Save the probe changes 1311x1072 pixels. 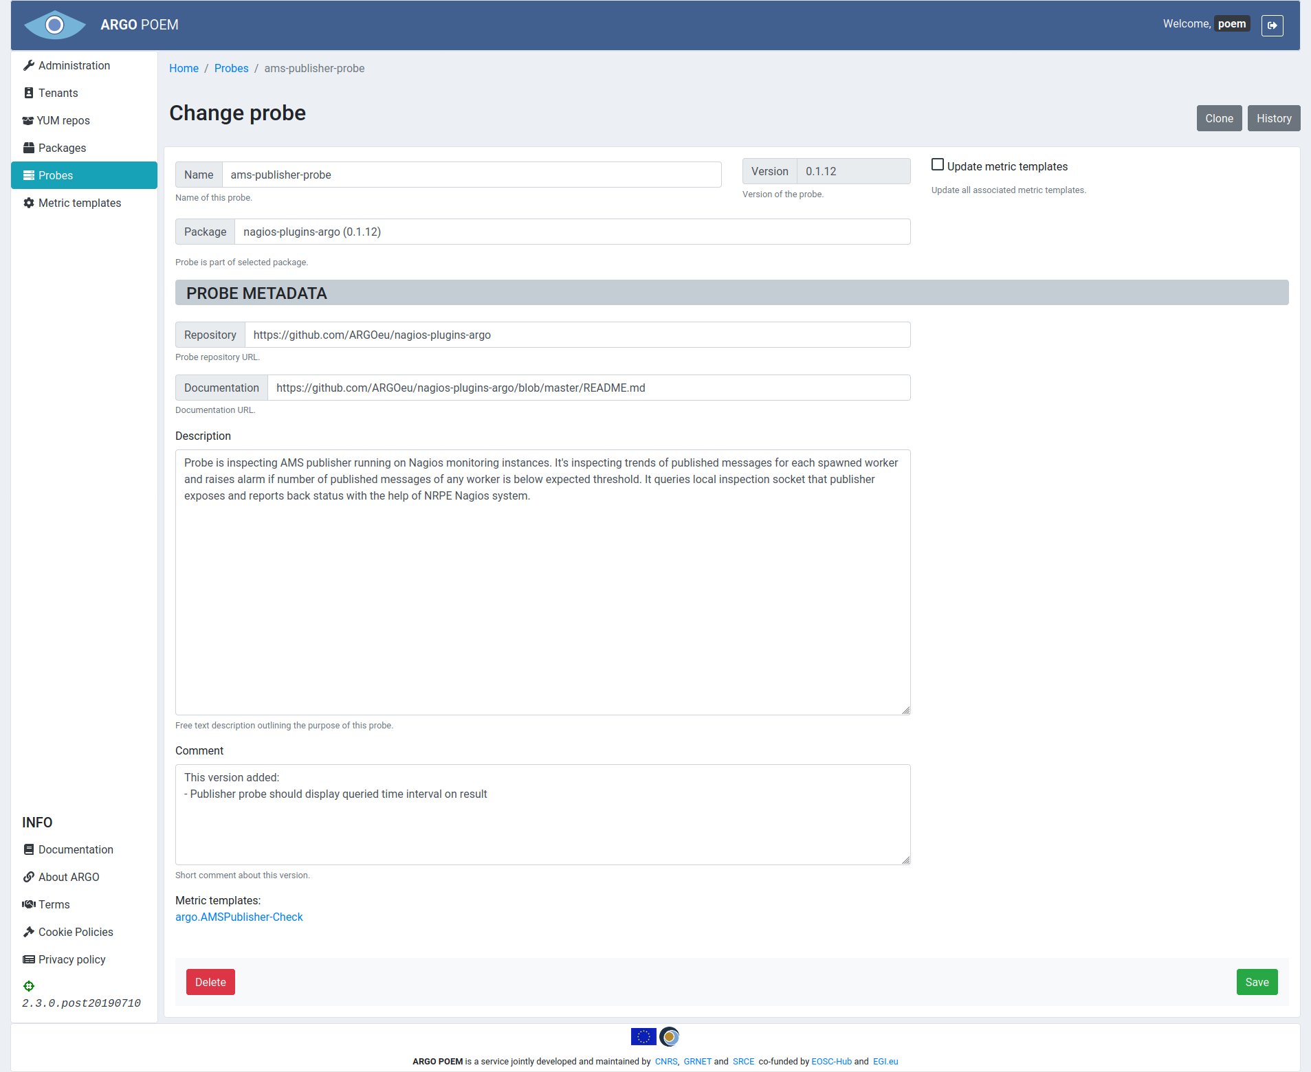1257,982
